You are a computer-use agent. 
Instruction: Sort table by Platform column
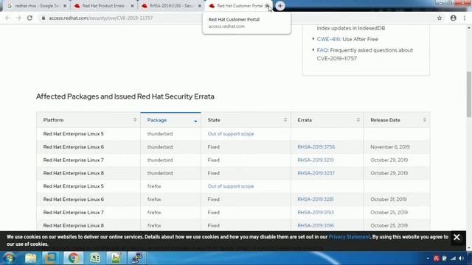click(88, 120)
